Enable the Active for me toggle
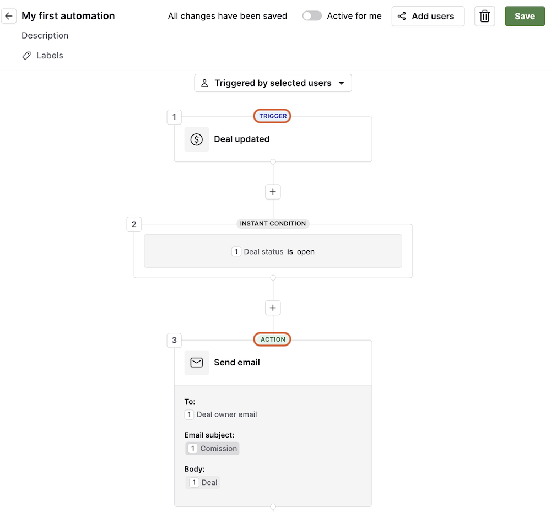Image resolution: width=551 pixels, height=512 pixels. coord(312,15)
